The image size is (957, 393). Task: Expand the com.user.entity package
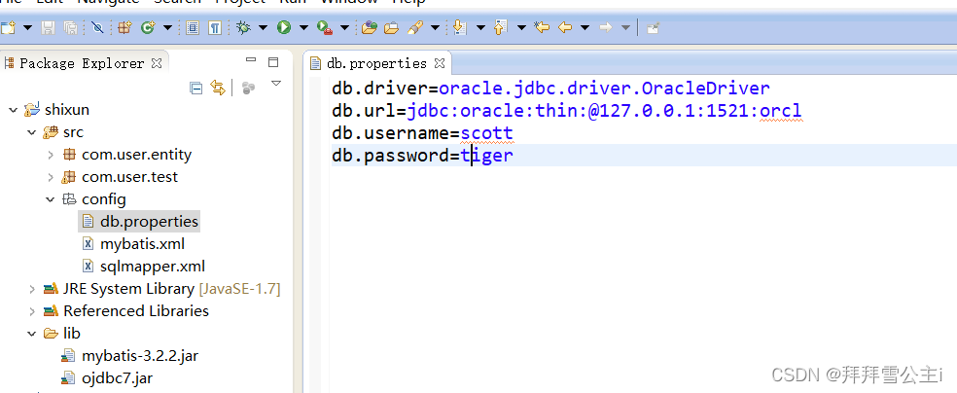tap(51, 155)
